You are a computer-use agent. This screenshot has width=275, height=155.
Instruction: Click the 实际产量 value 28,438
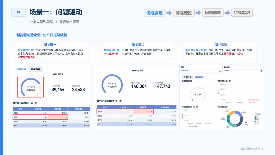78,90
